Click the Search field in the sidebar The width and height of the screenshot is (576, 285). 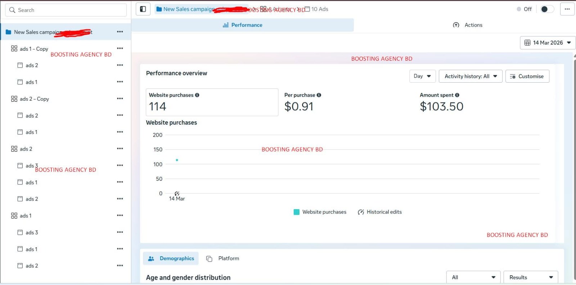click(x=66, y=10)
